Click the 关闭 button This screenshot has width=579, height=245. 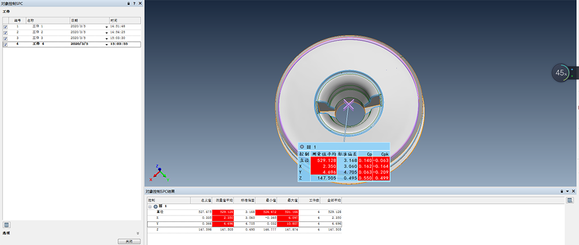[x=128, y=241]
